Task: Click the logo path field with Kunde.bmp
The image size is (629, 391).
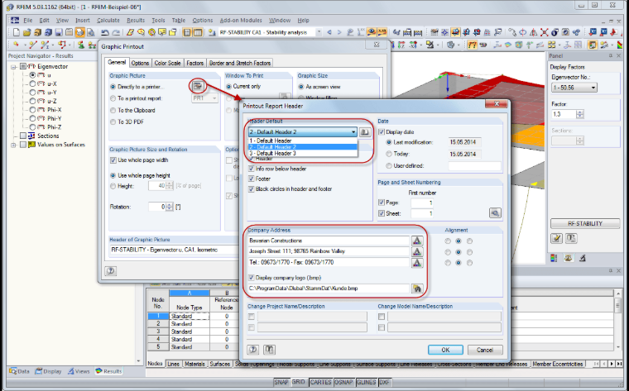Action: coord(329,288)
